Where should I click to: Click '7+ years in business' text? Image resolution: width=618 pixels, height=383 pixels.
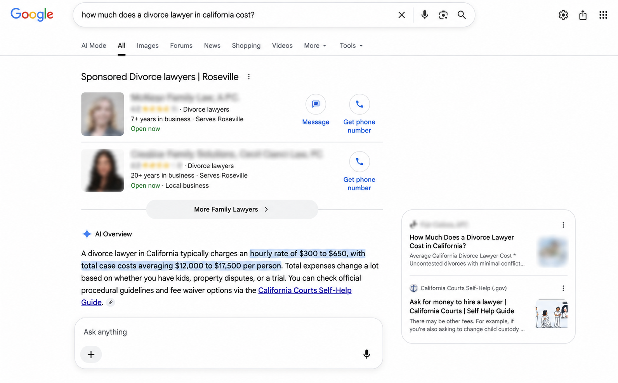pos(161,119)
